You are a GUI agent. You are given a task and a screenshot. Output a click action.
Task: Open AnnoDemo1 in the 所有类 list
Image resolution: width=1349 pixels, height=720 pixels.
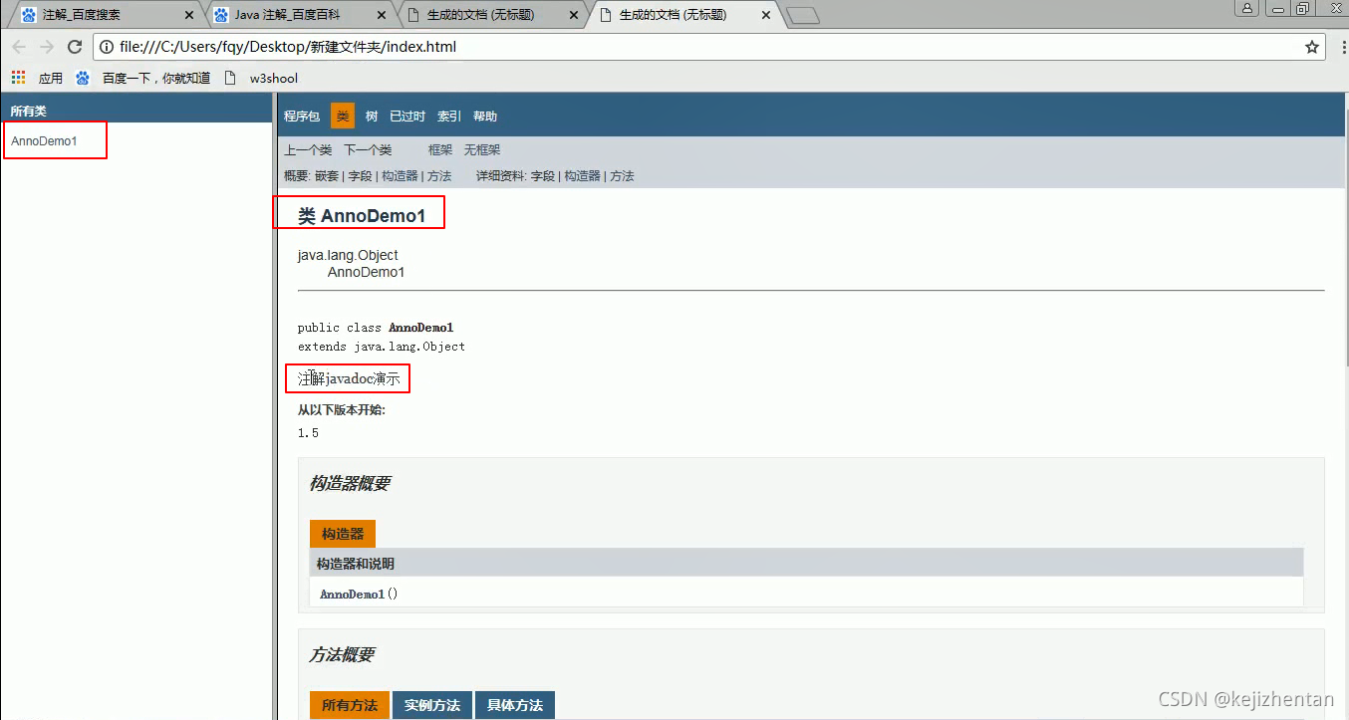(44, 141)
